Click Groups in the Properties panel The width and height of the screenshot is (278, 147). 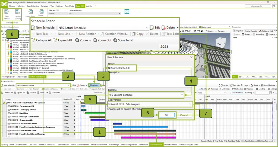click(x=246, y=34)
